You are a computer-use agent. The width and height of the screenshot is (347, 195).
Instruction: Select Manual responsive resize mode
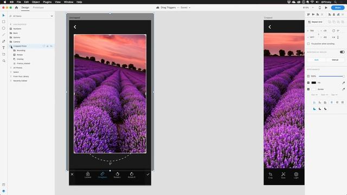click(x=335, y=60)
